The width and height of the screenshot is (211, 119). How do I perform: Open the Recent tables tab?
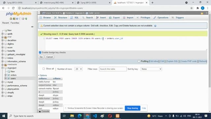tap(6, 23)
